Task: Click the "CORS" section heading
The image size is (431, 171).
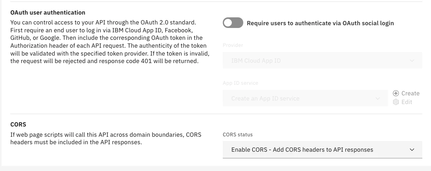Action: coord(18,125)
